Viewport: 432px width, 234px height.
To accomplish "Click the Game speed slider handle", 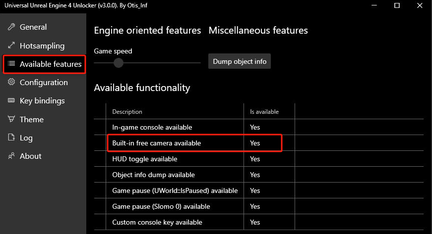I will [119, 63].
